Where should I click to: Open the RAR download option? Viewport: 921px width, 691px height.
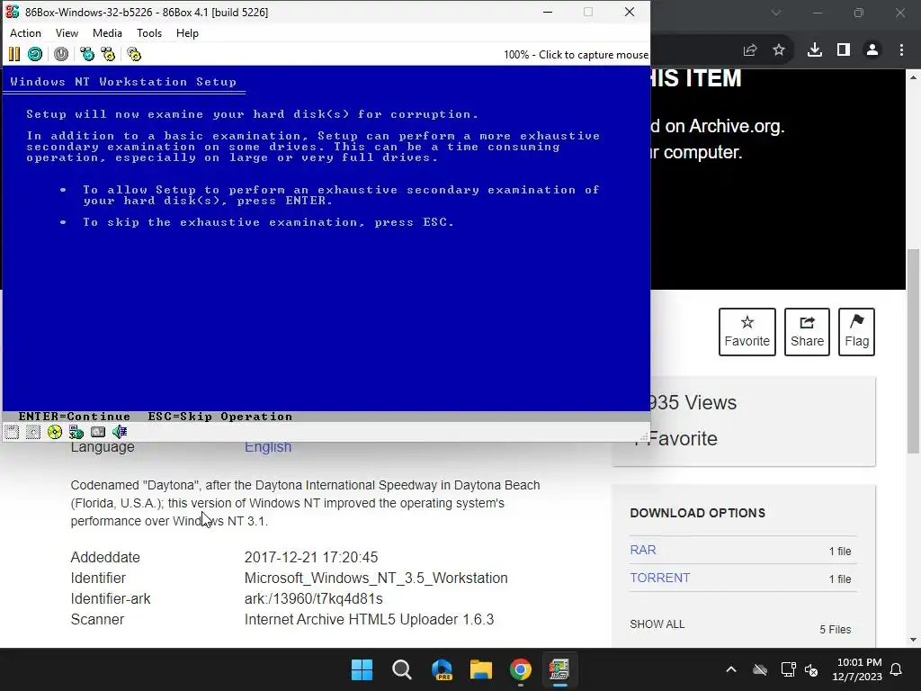[x=643, y=550]
